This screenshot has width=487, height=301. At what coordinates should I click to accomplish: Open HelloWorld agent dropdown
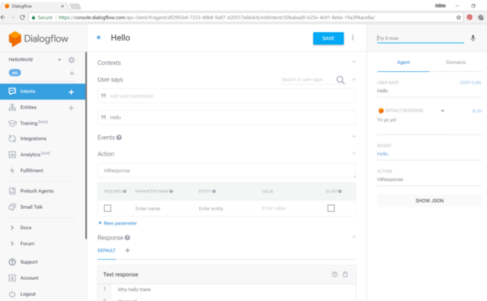pyautogui.click(x=59, y=60)
